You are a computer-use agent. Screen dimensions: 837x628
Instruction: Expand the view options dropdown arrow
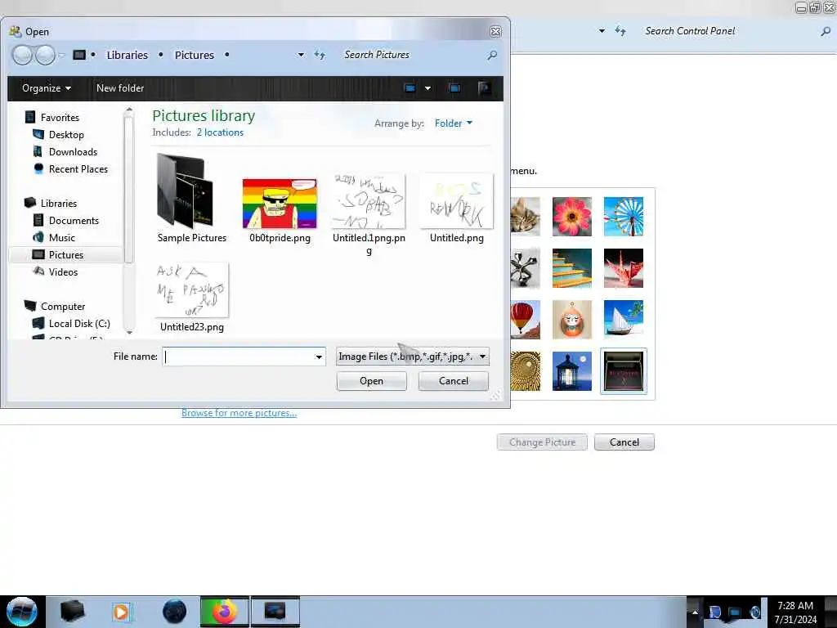[x=427, y=88]
